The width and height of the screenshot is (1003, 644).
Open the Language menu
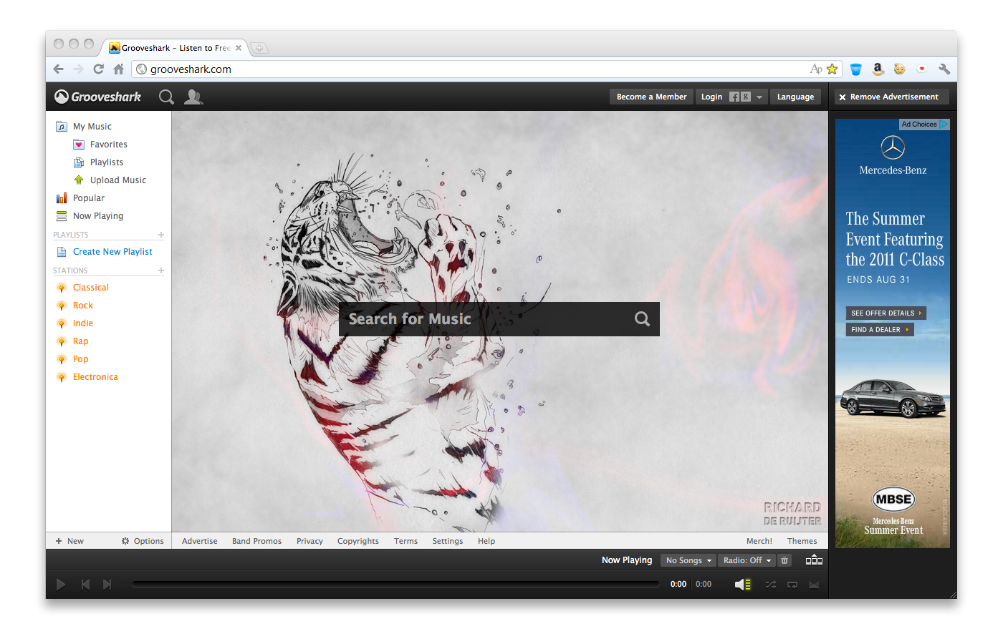coord(795,97)
